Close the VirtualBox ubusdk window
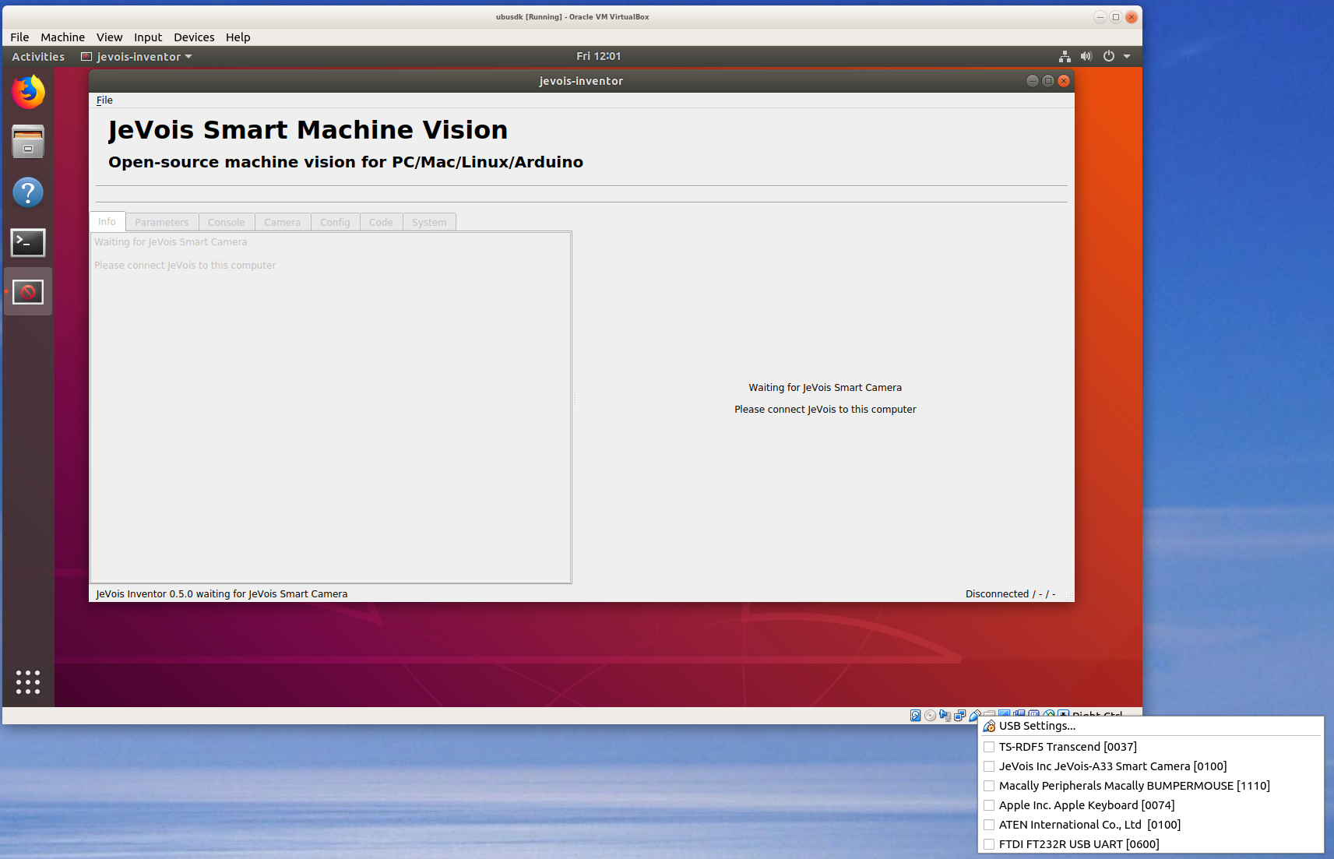1334x859 pixels. [x=1132, y=17]
